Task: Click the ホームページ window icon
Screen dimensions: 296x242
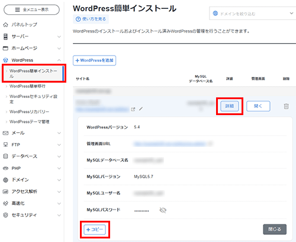Action: [x=5, y=48]
